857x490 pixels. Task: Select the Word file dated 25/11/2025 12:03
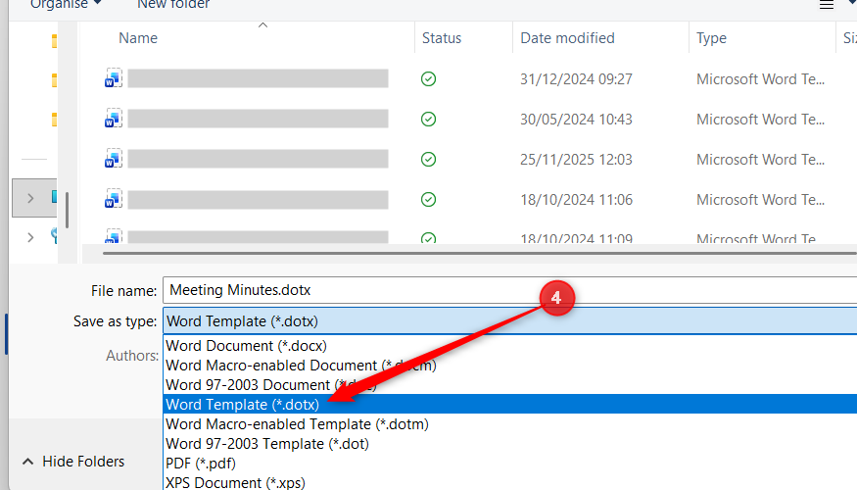point(246,159)
